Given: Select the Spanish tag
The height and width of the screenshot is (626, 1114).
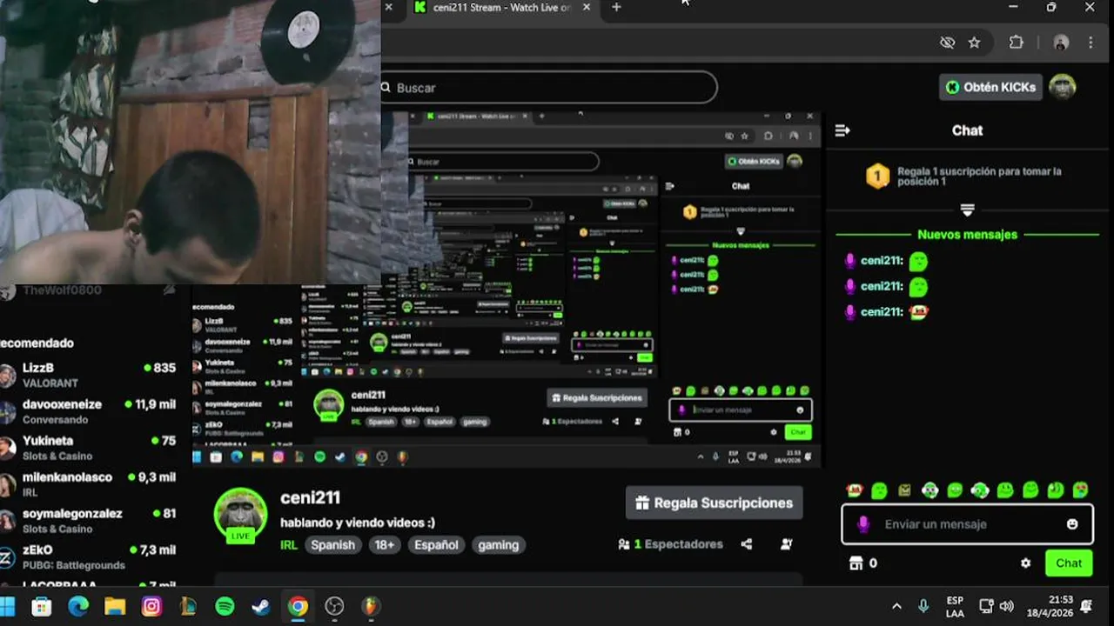Looking at the screenshot, I should [332, 545].
